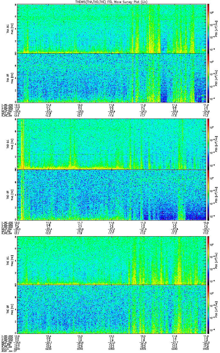Click the THD B⊥ PSD color bar
The width and height of the screenshot is (220, 353).
209,144
